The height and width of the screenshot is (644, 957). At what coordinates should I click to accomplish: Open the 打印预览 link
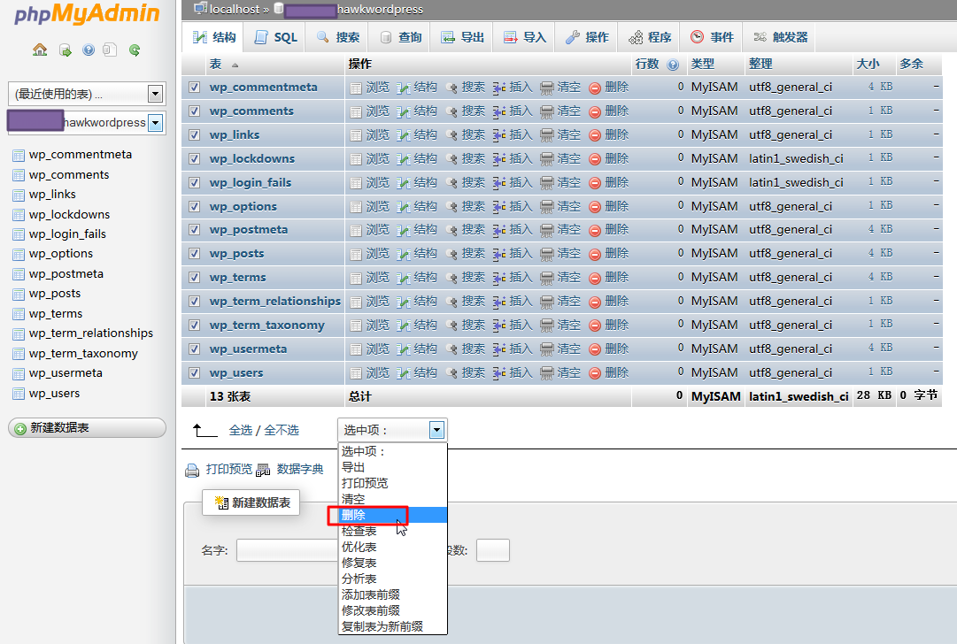229,469
